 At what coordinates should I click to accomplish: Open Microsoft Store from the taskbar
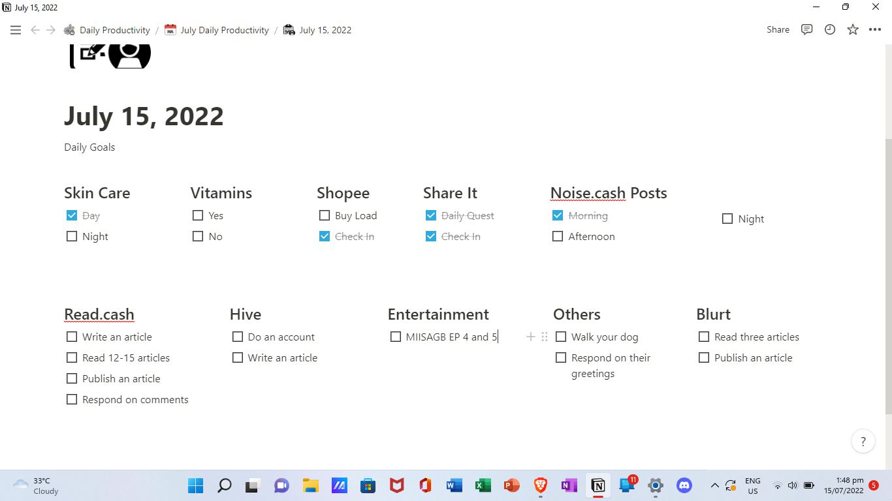368,485
